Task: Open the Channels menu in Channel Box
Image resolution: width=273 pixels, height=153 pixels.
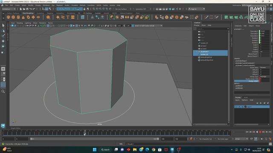Action: (x=238, y=25)
